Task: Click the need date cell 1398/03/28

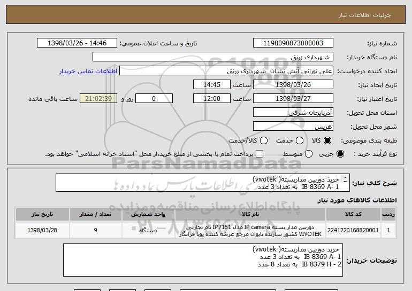Action: click(x=42, y=230)
